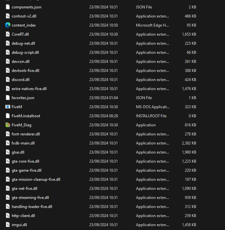Select the http-client.dll file name

23,216
